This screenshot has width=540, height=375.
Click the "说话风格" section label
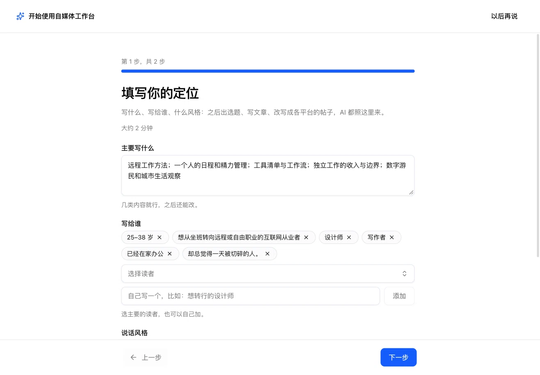click(135, 333)
